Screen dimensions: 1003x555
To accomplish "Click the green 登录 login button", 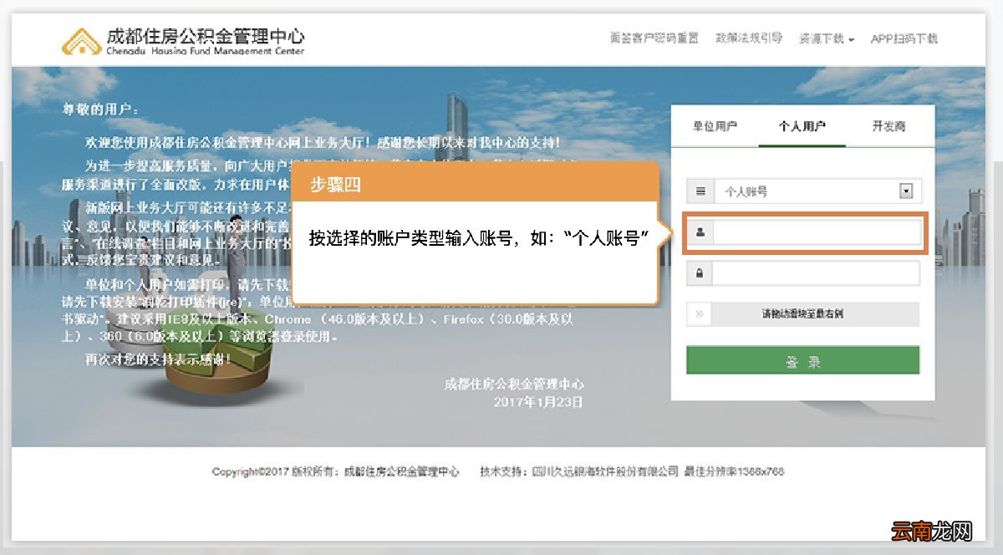I will pos(802,359).
